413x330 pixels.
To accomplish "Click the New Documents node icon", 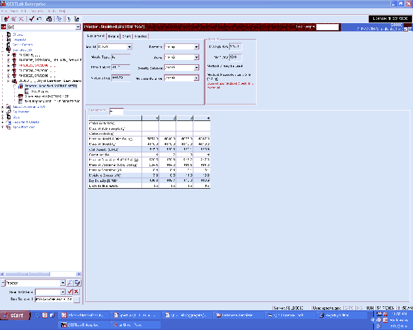I will pos(9,107).
